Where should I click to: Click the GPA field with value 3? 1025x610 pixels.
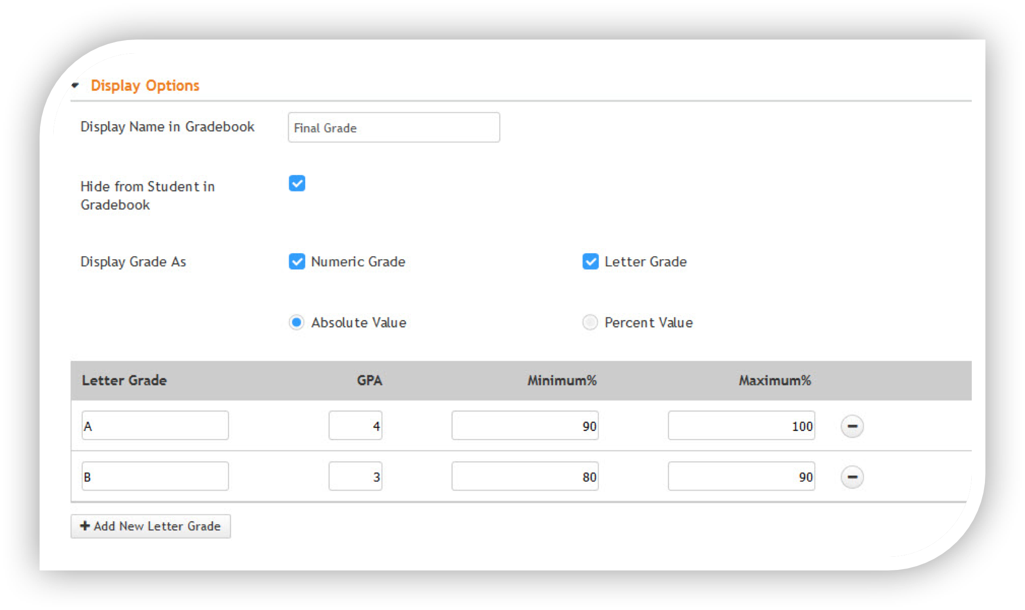(x=355, y=476)
